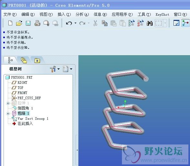Open the KeyShot menu
The height and width of the screenshot is (166, 190).
[x=162, y=14]
